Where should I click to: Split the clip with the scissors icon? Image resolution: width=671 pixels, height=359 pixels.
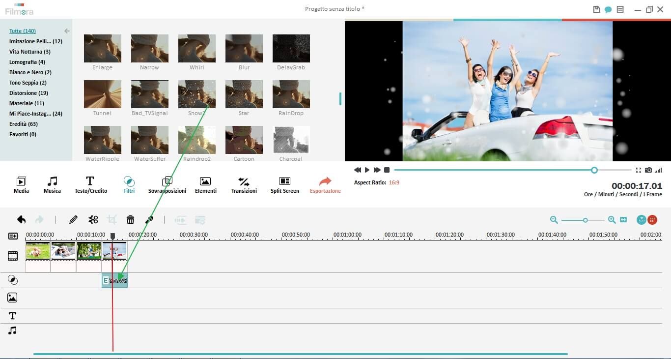(93, 219)
